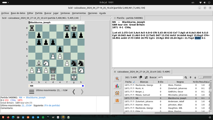Click the (Fin de partida) link
The image size is (213, 120).
pos(52,106)
